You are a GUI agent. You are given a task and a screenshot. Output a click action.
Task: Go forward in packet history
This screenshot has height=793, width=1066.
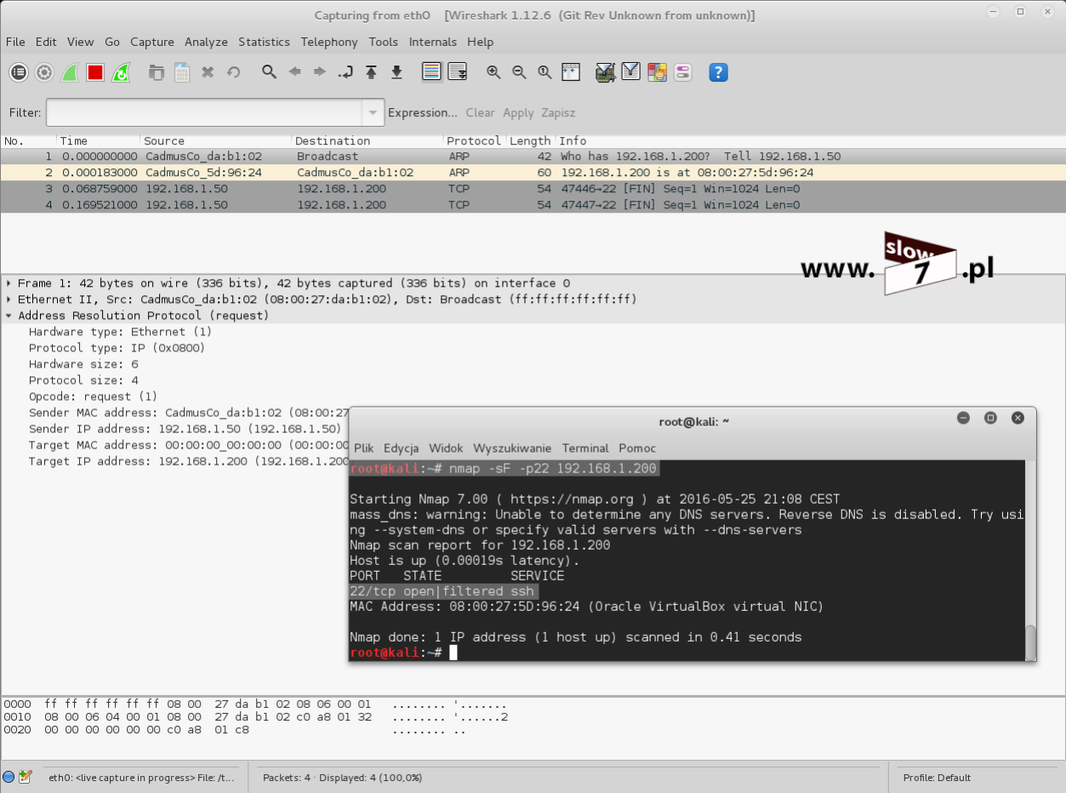(320, 72)
